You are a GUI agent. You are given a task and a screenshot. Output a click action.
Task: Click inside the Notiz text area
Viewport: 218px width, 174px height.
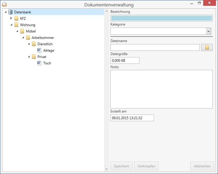coord(162,89)
